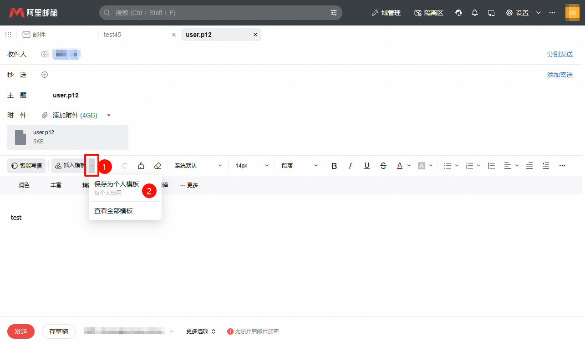
Task: Click the 发送 send button
Action: tap(21, 331)
